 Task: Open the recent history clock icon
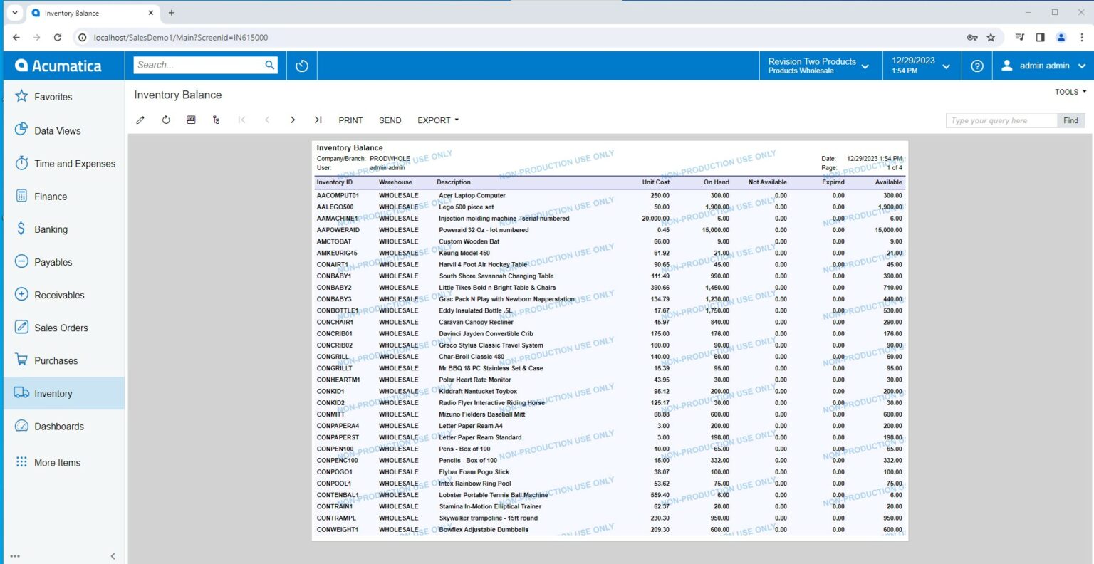[x=302, y=66]
